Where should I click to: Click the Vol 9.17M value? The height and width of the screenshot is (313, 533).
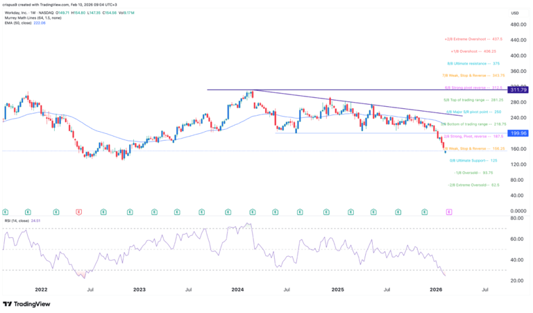[x=126, y=13]
